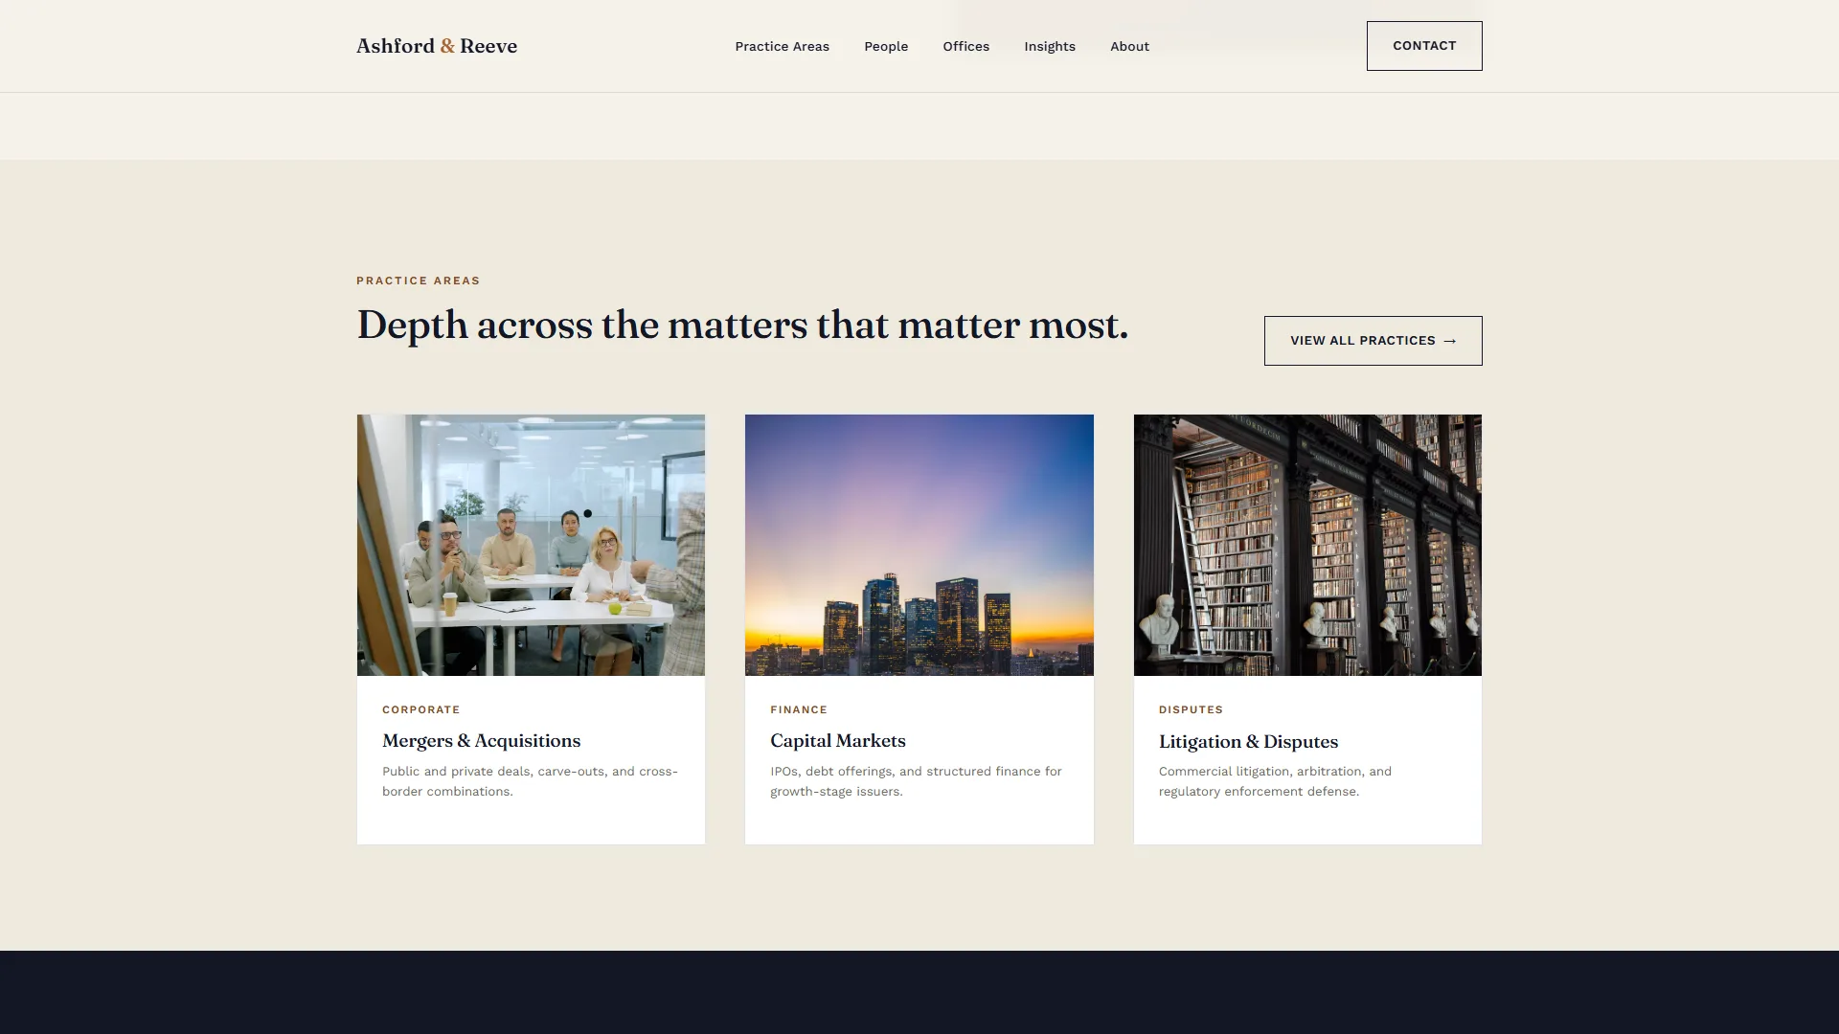Open the library bookshelves photo thumbnail

point(1307,545)
